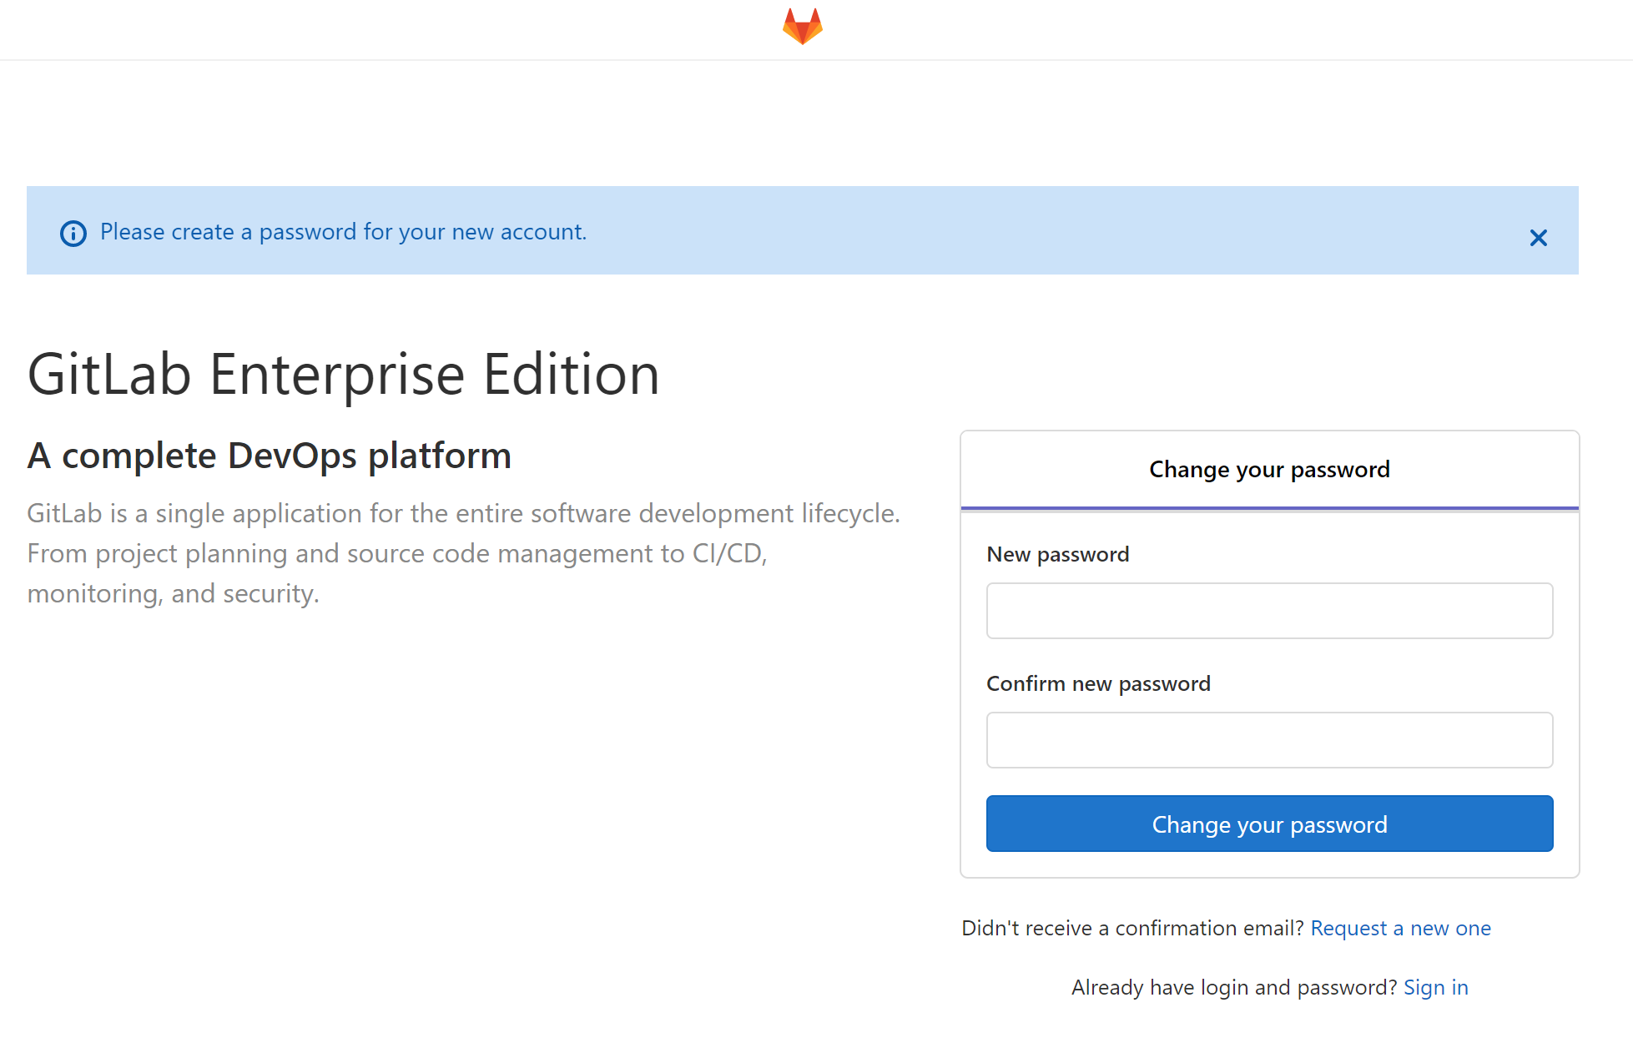This screenshot has width=1633, height=1053.
Task: Follow the Sign in link
Action: [x=1435, y=987]
